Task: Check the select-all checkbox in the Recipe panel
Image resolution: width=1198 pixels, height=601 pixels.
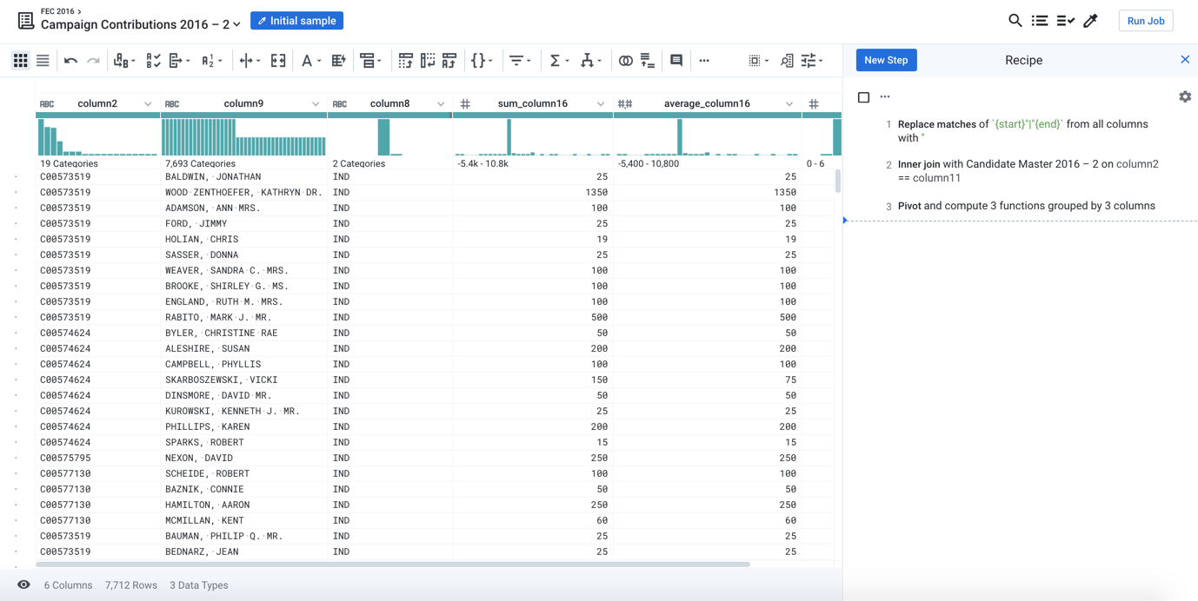Action: coord(863,97)
